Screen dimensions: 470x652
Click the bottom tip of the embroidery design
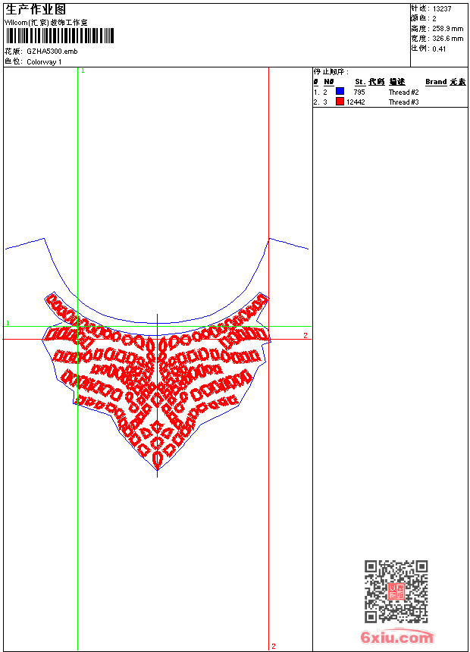[157, 469]
